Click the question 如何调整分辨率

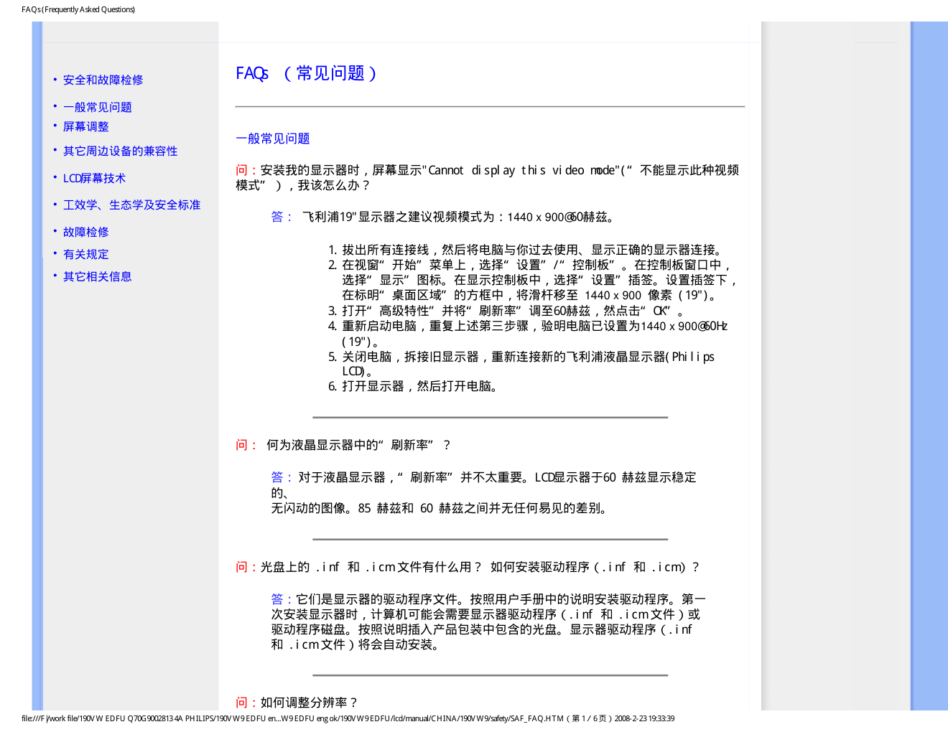(308, 703)
